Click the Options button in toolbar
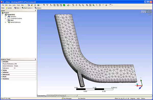Screen dimensions: 153x100 [x=38, y=8]
